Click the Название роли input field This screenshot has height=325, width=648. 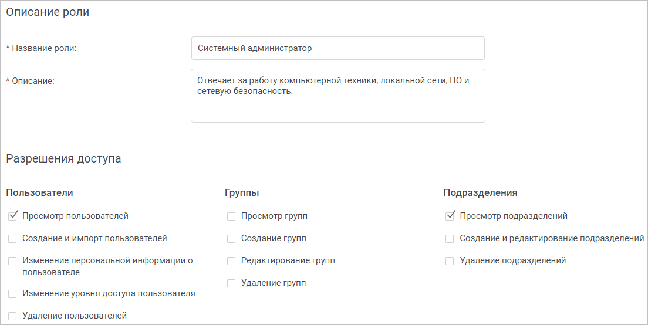pyautogui.click(x=338, y=48)
